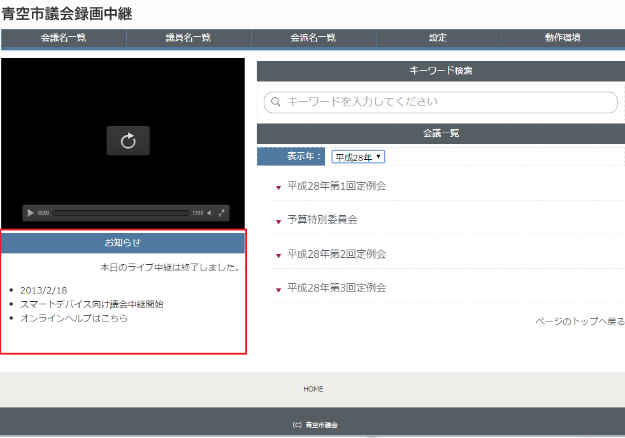625x438 pixels.
Task: Open the 会議名一覧 menu
Action: pyautogui.click(x=63, y=38)
